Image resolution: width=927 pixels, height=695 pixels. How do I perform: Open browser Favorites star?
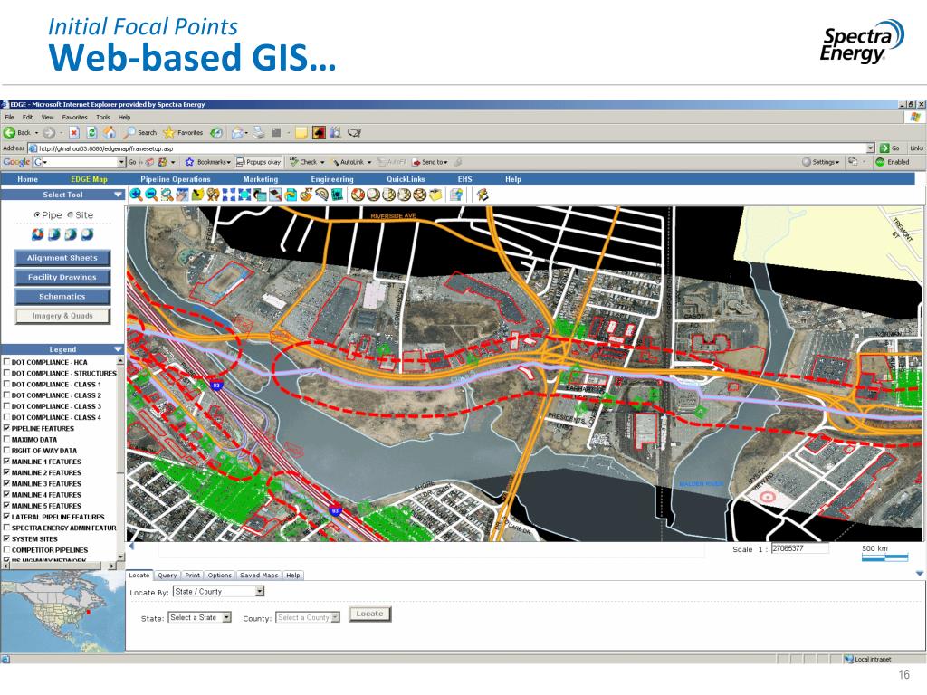coord(183,132)
